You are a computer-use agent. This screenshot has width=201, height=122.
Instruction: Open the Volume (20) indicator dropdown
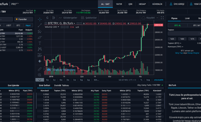click(52, 27)
